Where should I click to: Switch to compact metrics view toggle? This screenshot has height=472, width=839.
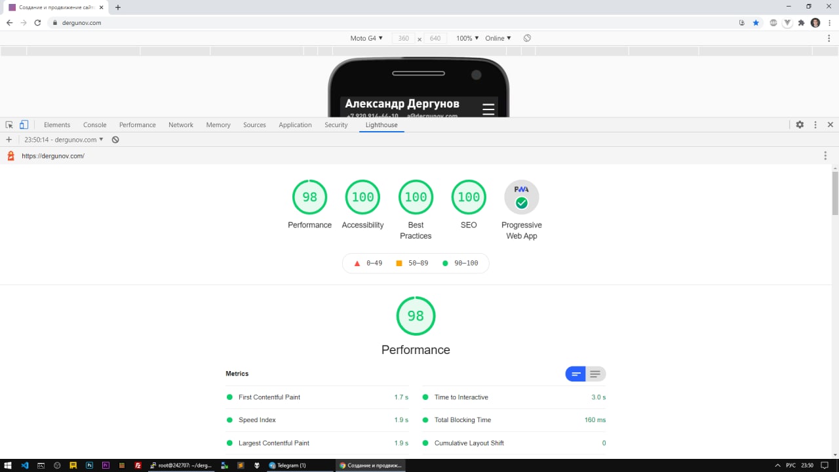(576, 374)
